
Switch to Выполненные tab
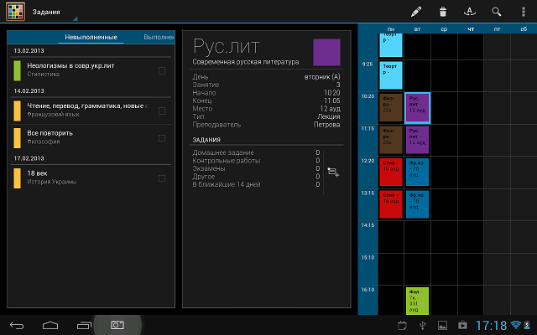tap(159, 37)
